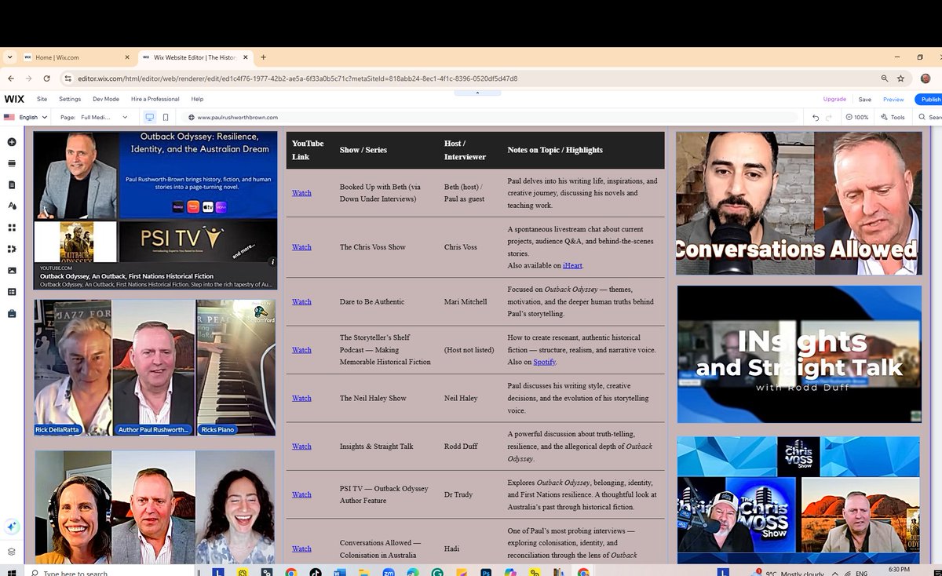Open the English language dropdown
This screenshot has height=576, width=942.
coord(26,117)
